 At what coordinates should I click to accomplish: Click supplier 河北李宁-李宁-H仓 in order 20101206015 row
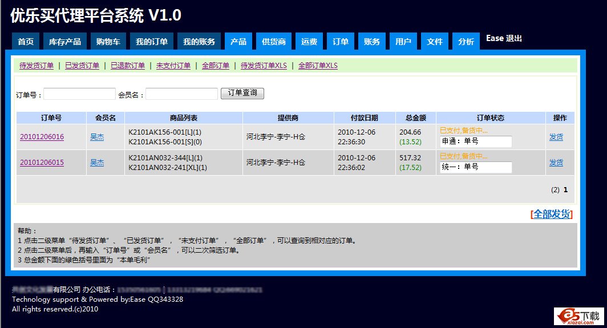276,162
